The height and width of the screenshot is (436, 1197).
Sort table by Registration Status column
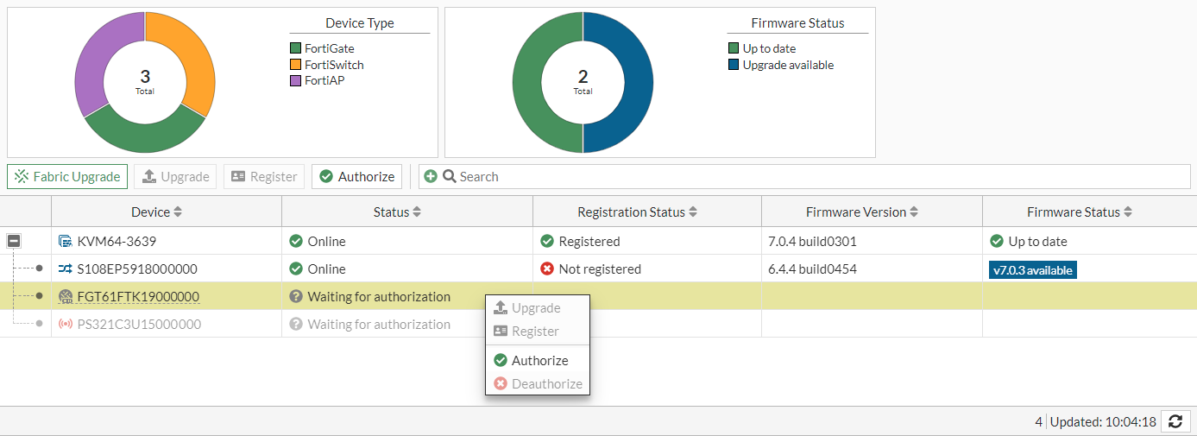click(x=693, y=212)
